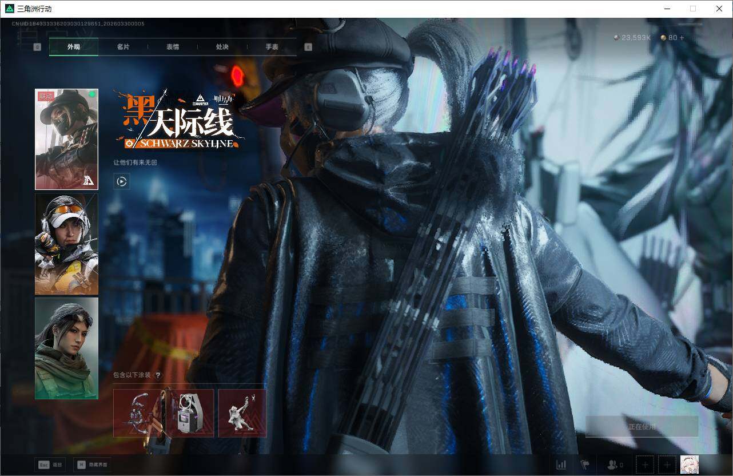Click the 正在使用 equipped button

642,426
